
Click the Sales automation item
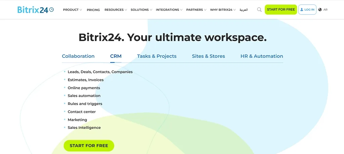coord(84,96)
